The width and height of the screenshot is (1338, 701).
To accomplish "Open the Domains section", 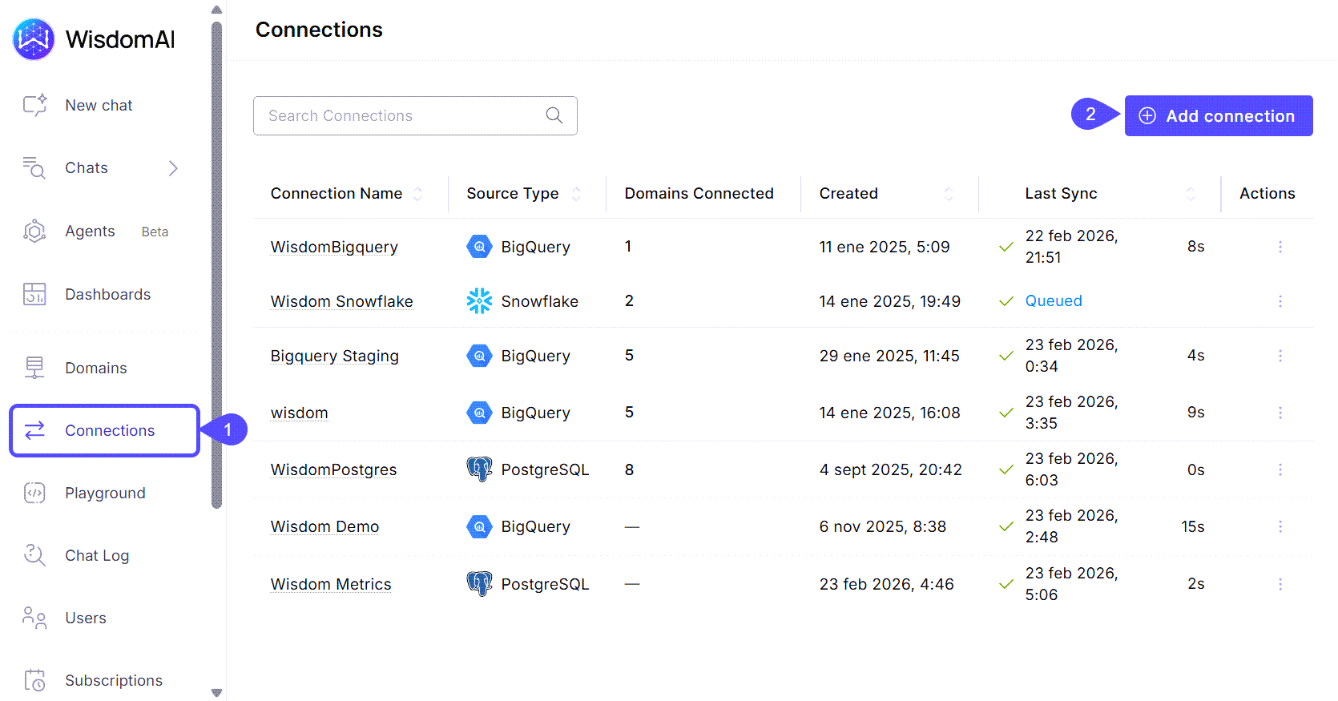I will click(95, 368).
